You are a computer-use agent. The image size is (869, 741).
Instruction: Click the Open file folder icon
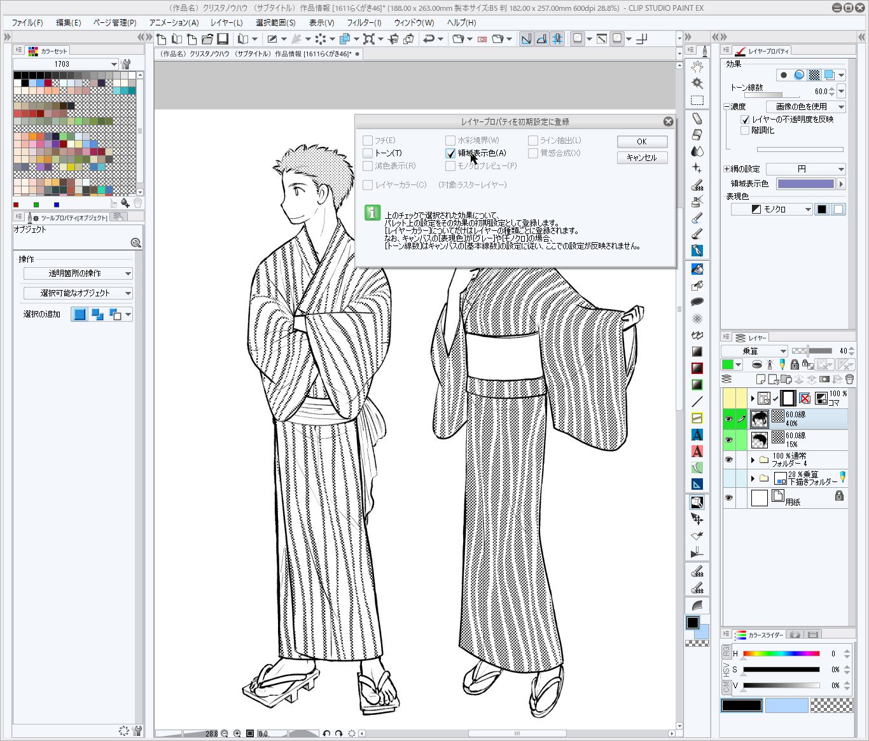pyautogui.click(x=207, y=39)
